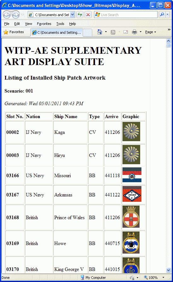Open the Page menu button
The image size is (173, 282).
[x=151, y=32]
